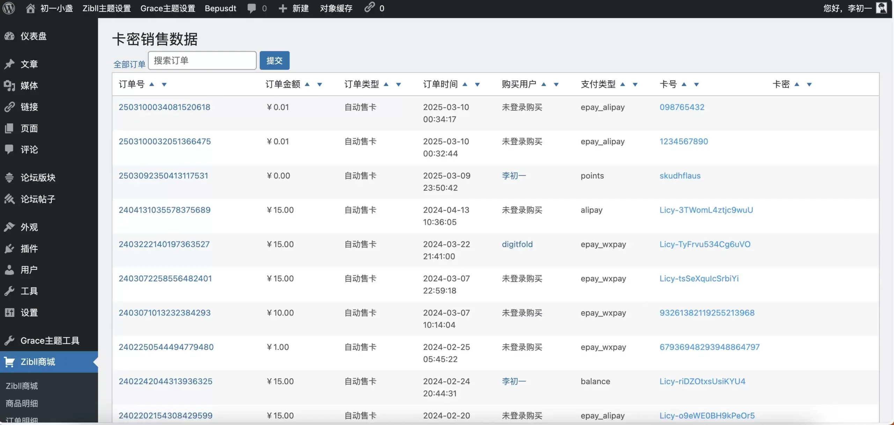Open the user avatar at top right

(x=881, y=8)
